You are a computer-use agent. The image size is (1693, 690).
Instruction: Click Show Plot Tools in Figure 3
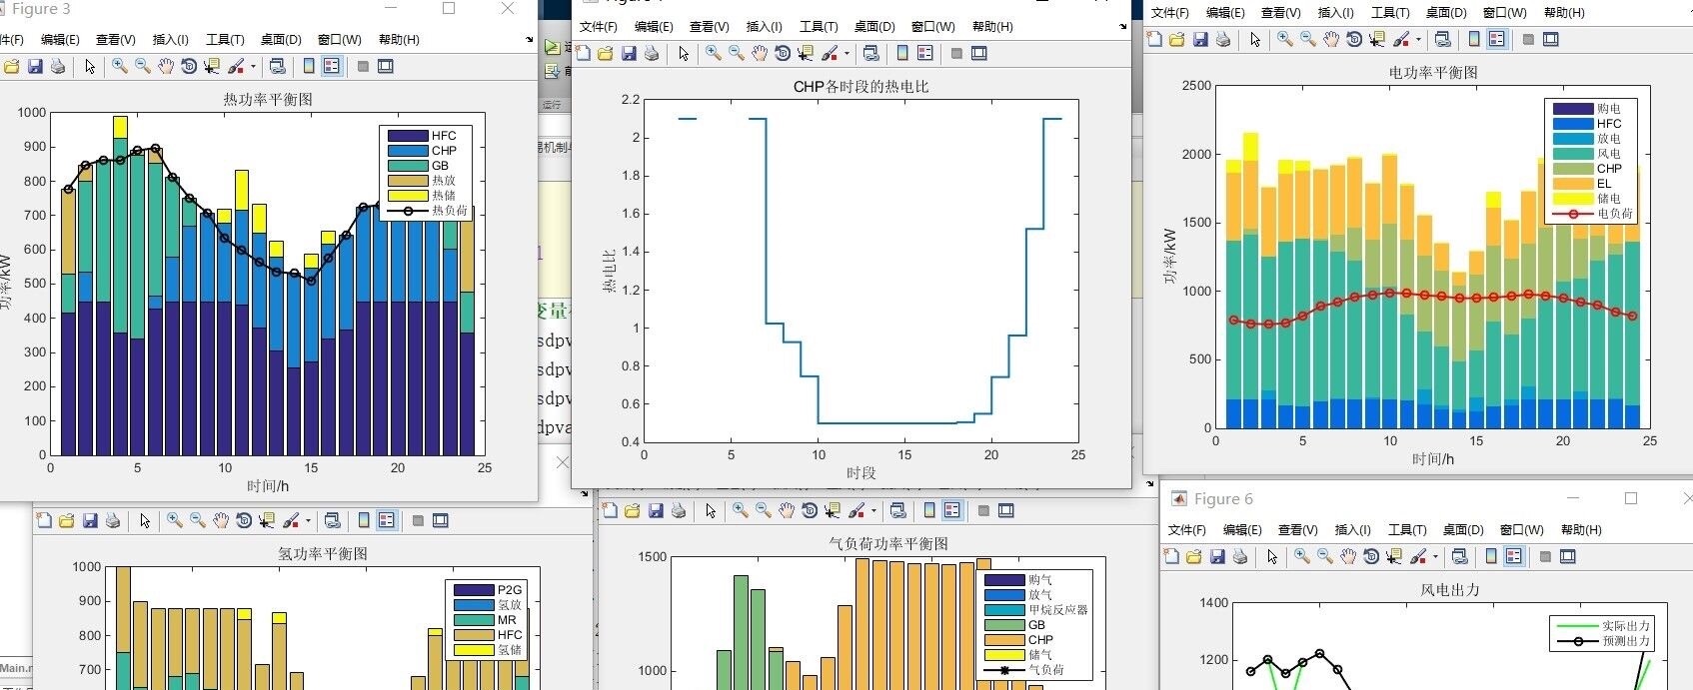coord(386,66)
